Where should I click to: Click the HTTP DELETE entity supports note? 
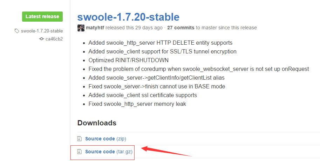161,43
